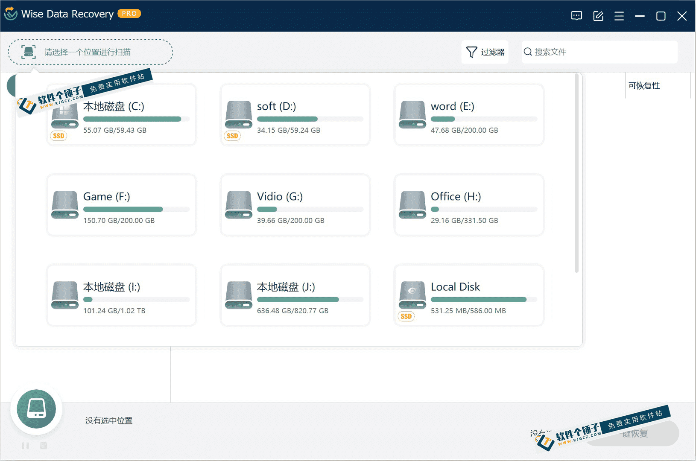Click the SSD badge on 本地磁盘 (C:)
Screen dimensions: 696x461
[58, 136]
